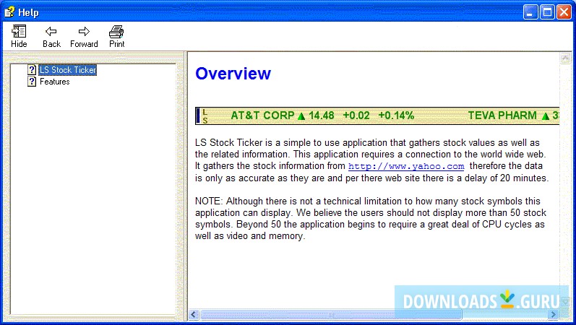Image resolution: width=576 pixels, height=325 pixels.
Task: Go Back using the left arrow
Action: click(x=51, y=36)
